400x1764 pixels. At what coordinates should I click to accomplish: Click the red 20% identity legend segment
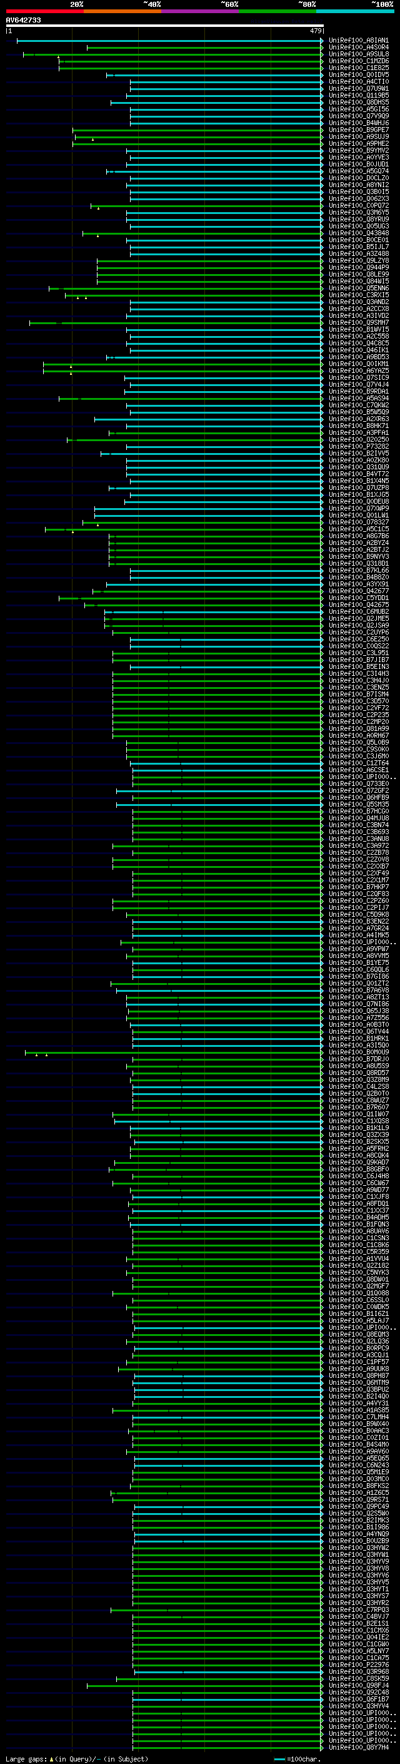point(44,12)
